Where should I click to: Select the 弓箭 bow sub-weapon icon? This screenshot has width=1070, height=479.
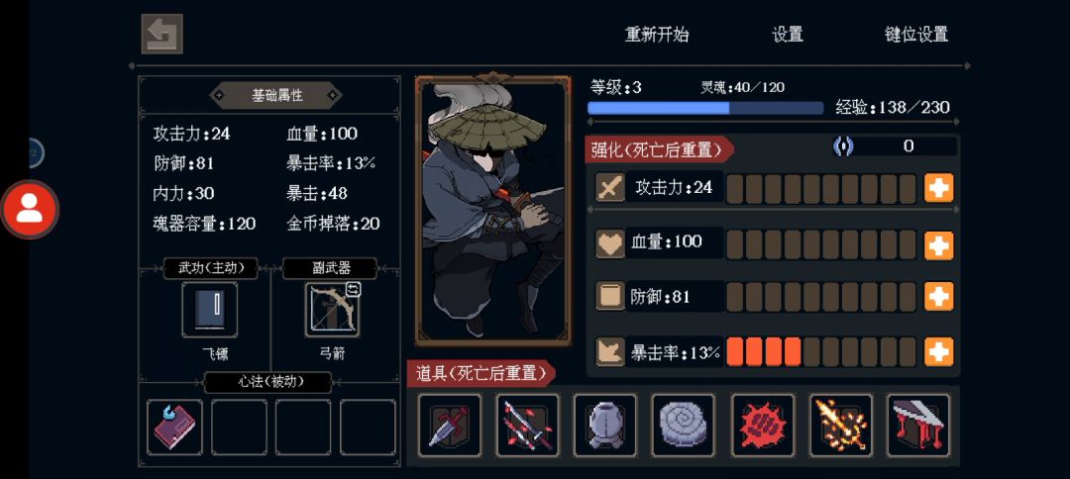coord(332,311)
